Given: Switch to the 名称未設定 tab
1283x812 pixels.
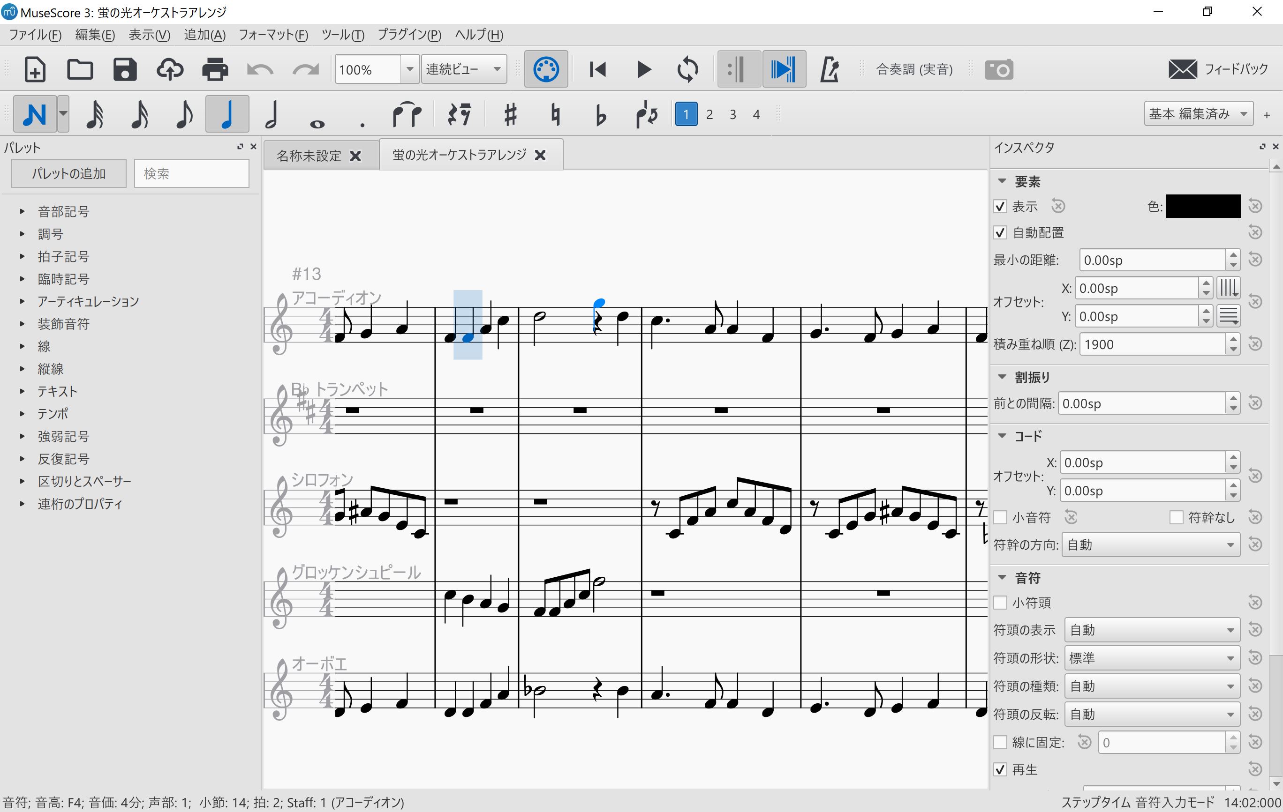Looking at the screenshot, I should tap(309, 156).
